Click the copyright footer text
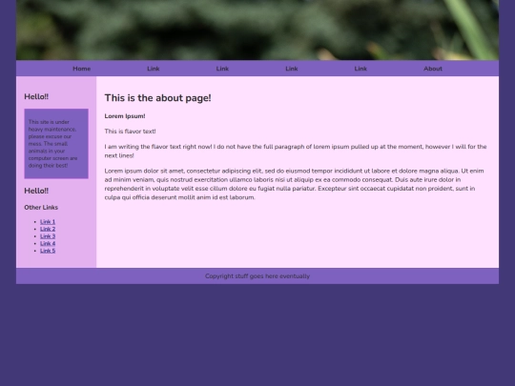The width and height of the screenshot is (515, 386). coord(257,276)
